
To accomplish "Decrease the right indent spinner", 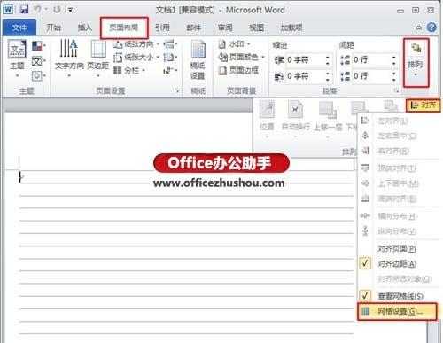I will coord(328,79).
